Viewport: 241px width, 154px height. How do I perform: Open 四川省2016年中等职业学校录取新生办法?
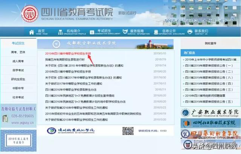coord(71,90)
